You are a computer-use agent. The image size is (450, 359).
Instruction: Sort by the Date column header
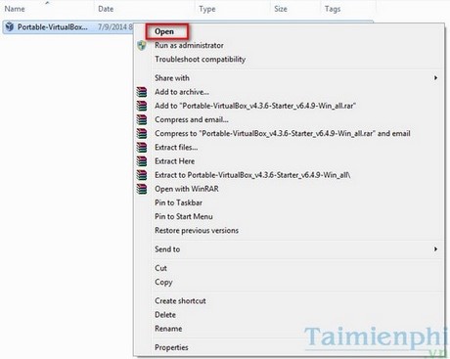pos(106,9)
